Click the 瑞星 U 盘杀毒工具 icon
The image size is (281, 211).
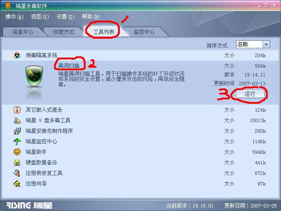coord(17,120)
